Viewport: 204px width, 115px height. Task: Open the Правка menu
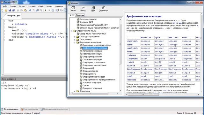[x=13, y=6]
